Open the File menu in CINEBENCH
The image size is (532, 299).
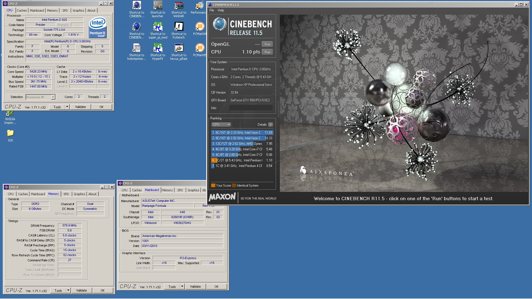coord(212,10)
